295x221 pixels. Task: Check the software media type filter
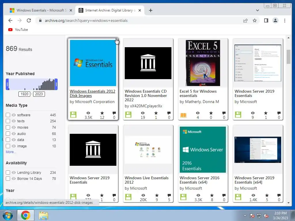[8, 115]
